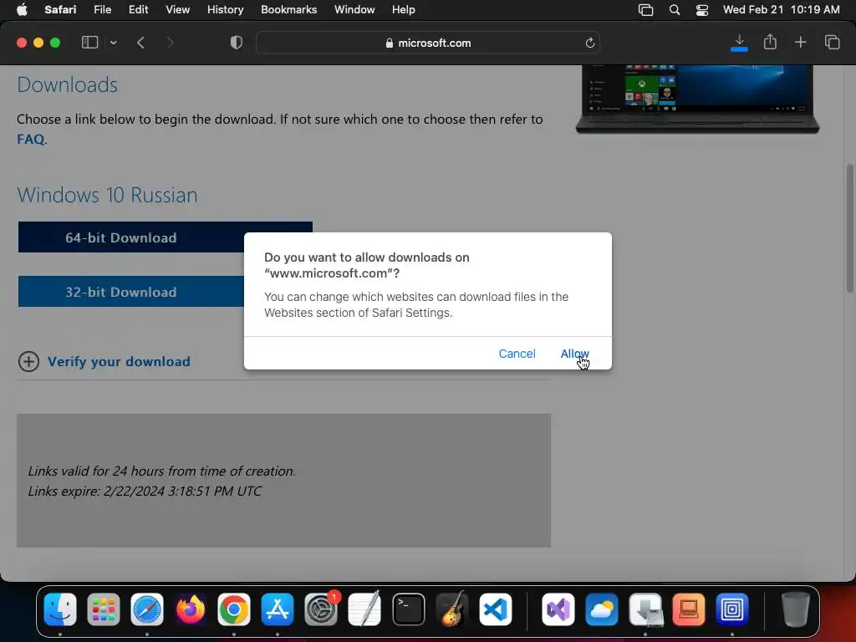Launch Firefox from the Dock

coord(191,609)
